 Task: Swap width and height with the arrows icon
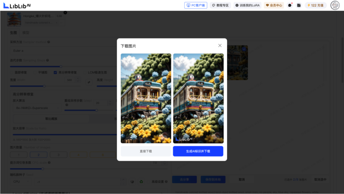tap(89, 82)
